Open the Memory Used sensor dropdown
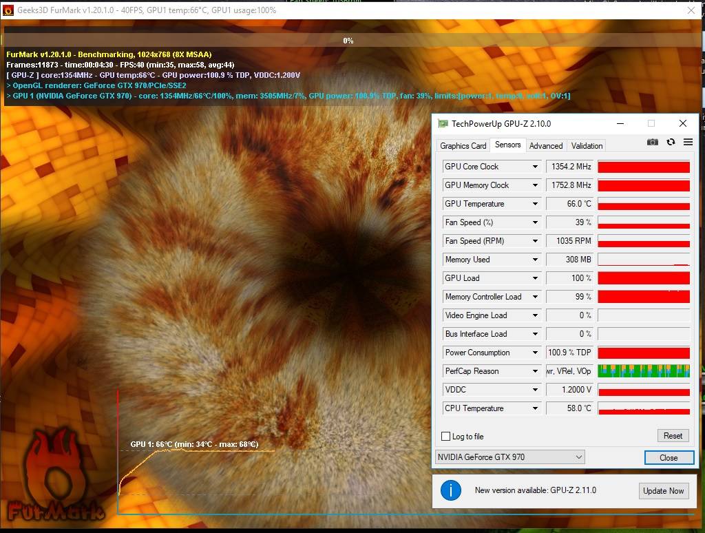 (535, 260)
